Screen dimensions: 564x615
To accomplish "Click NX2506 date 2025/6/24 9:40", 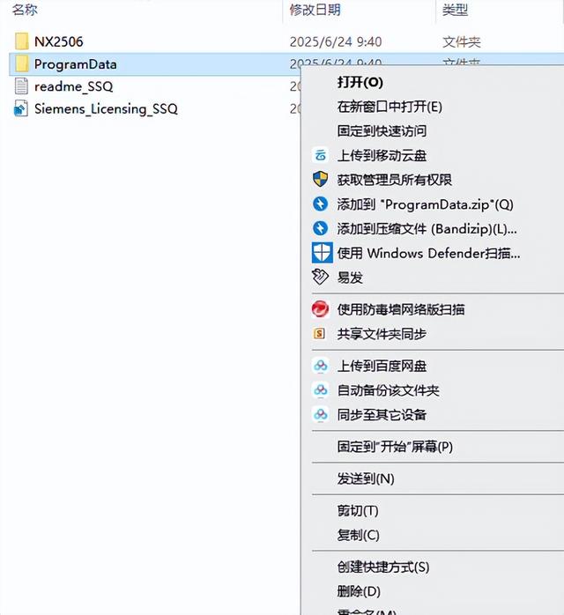I will (336, 41).
